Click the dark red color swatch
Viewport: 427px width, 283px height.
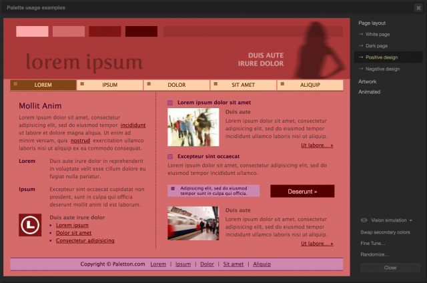tap(105, 31)
